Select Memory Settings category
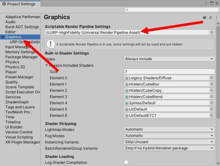Image resolution: width=220 pixels, height=166 pixels. [x=20, y=52]
